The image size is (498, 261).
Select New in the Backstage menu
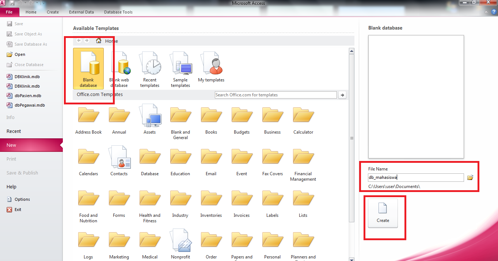tap(31, 145)
